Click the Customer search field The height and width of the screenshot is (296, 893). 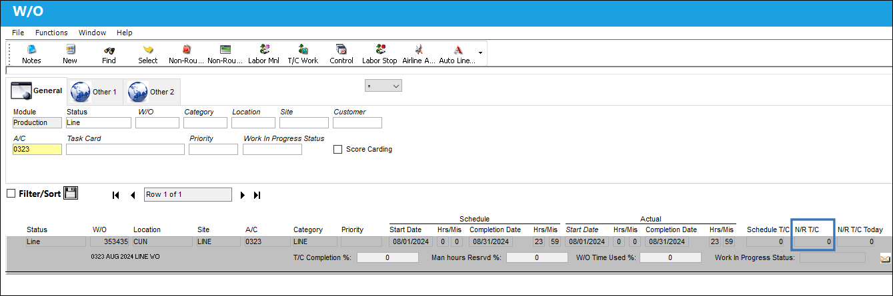pyautogui.click(x=357, y=122)
